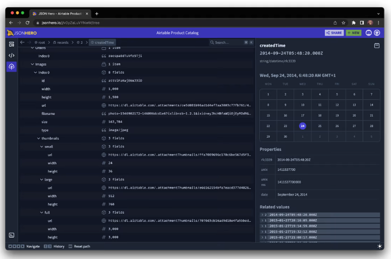
Task: Click the array icon on Images row
Action: point(104,64)
